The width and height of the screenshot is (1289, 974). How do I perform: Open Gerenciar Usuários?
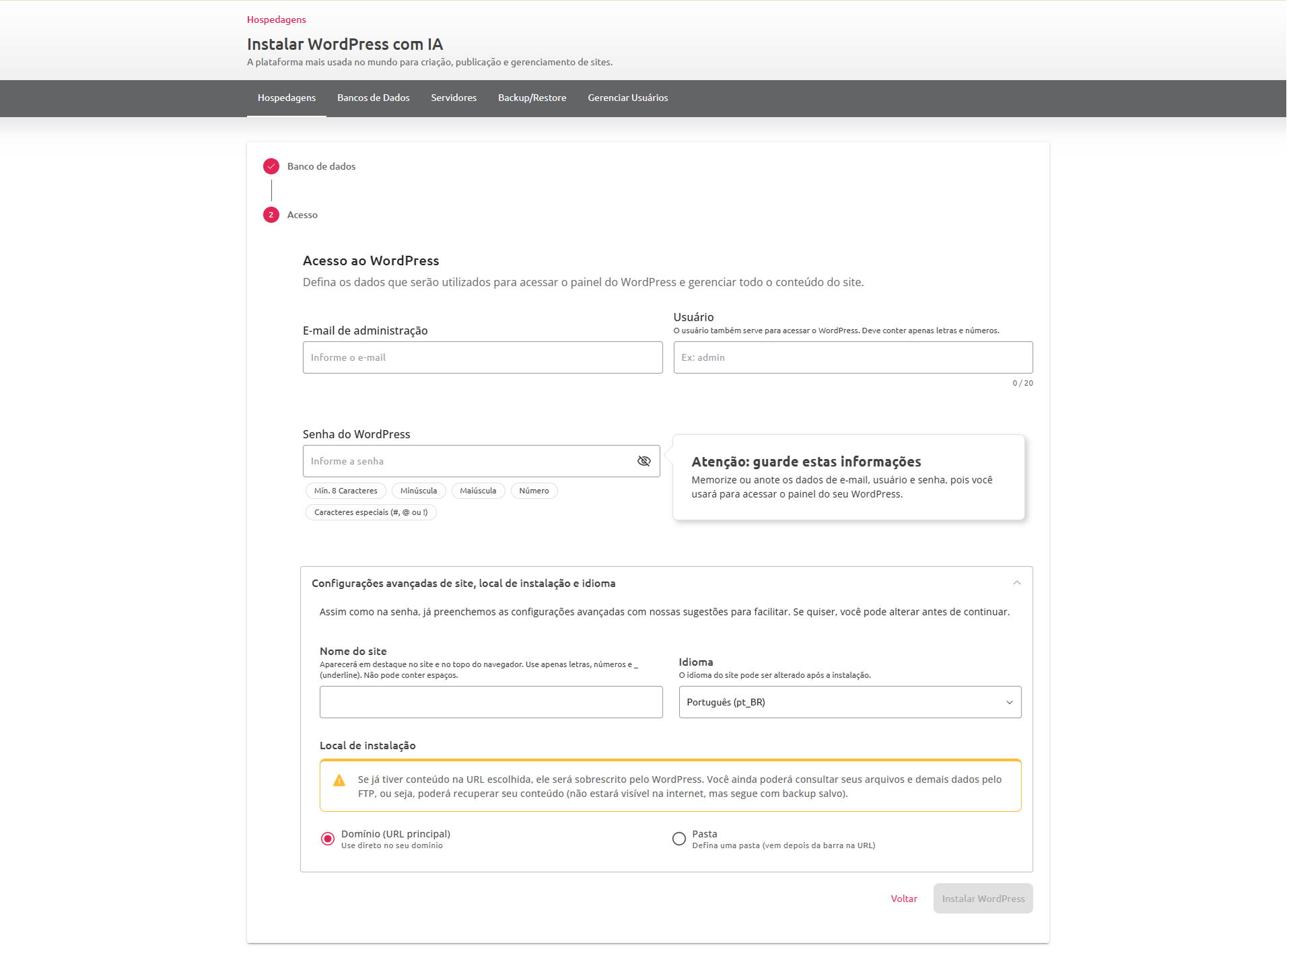627,98
